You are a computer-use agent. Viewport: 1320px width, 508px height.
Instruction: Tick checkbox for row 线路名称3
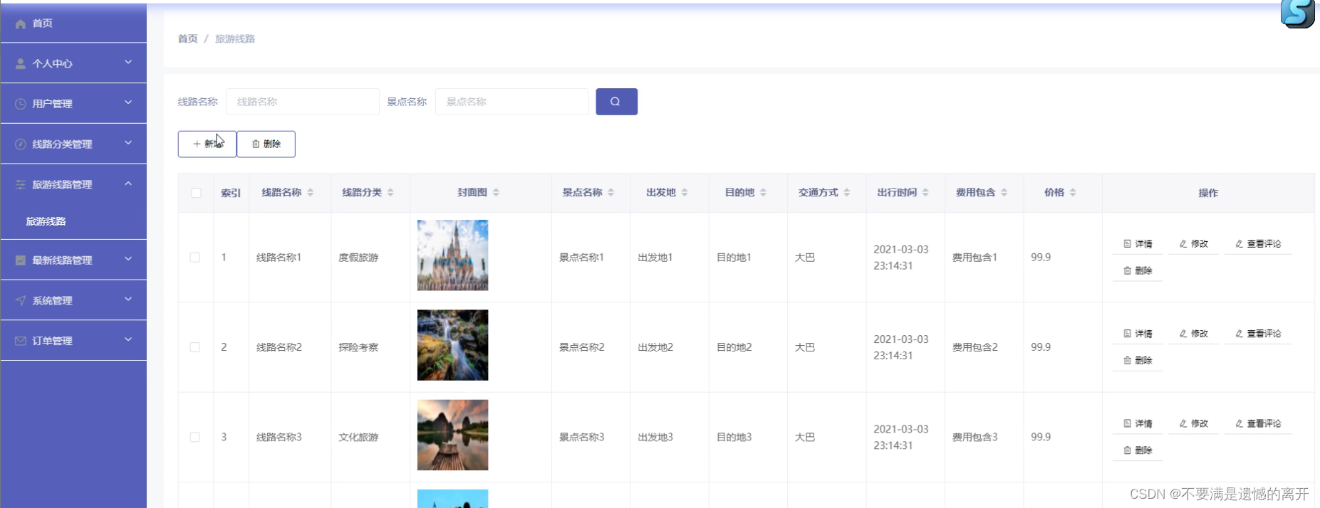(194, 437)
